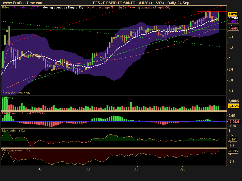Click the -0.5 momentum axis label
242x181 pixels.
pyautogui.click(x=231, y=146)
